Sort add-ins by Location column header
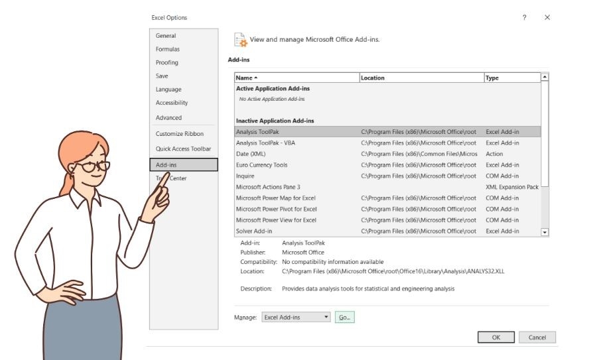 [422, 78]
